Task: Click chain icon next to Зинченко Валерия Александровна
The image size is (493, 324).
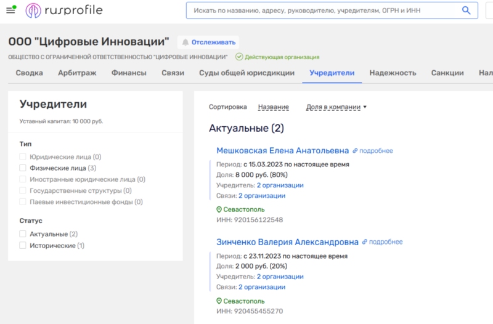Action: pos(365,242)
